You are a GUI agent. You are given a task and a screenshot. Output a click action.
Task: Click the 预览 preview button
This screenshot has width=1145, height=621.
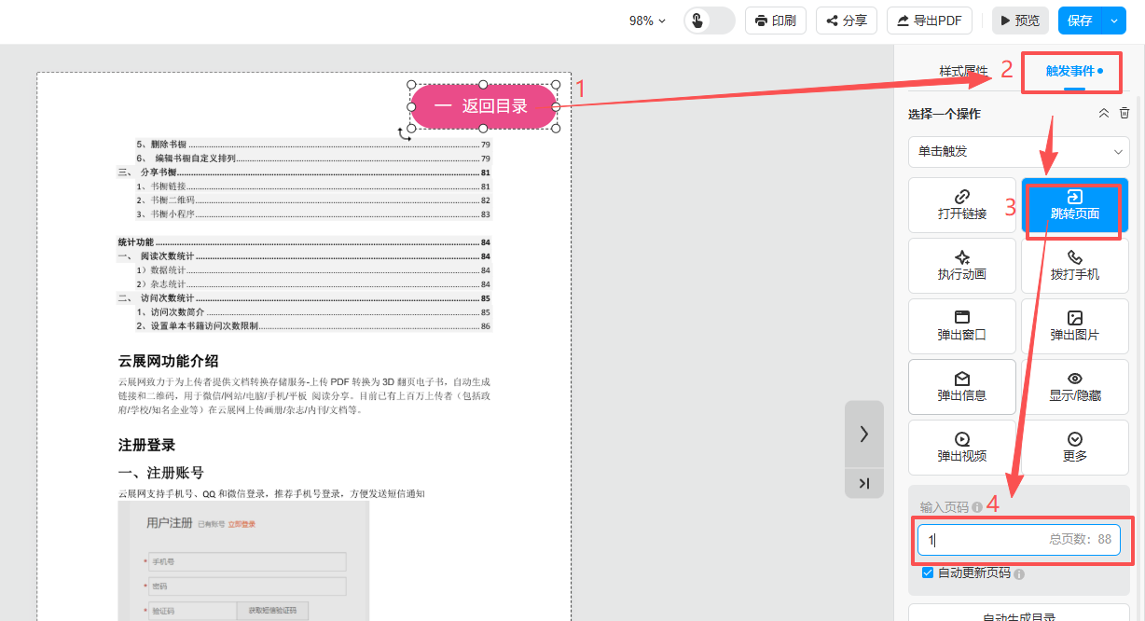click(x=1019, y=21)
